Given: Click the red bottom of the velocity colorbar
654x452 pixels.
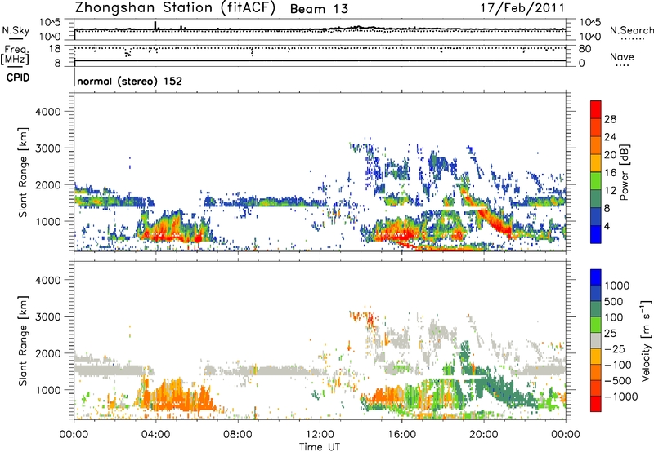Looking at the screenshot, I should (596, 404).
